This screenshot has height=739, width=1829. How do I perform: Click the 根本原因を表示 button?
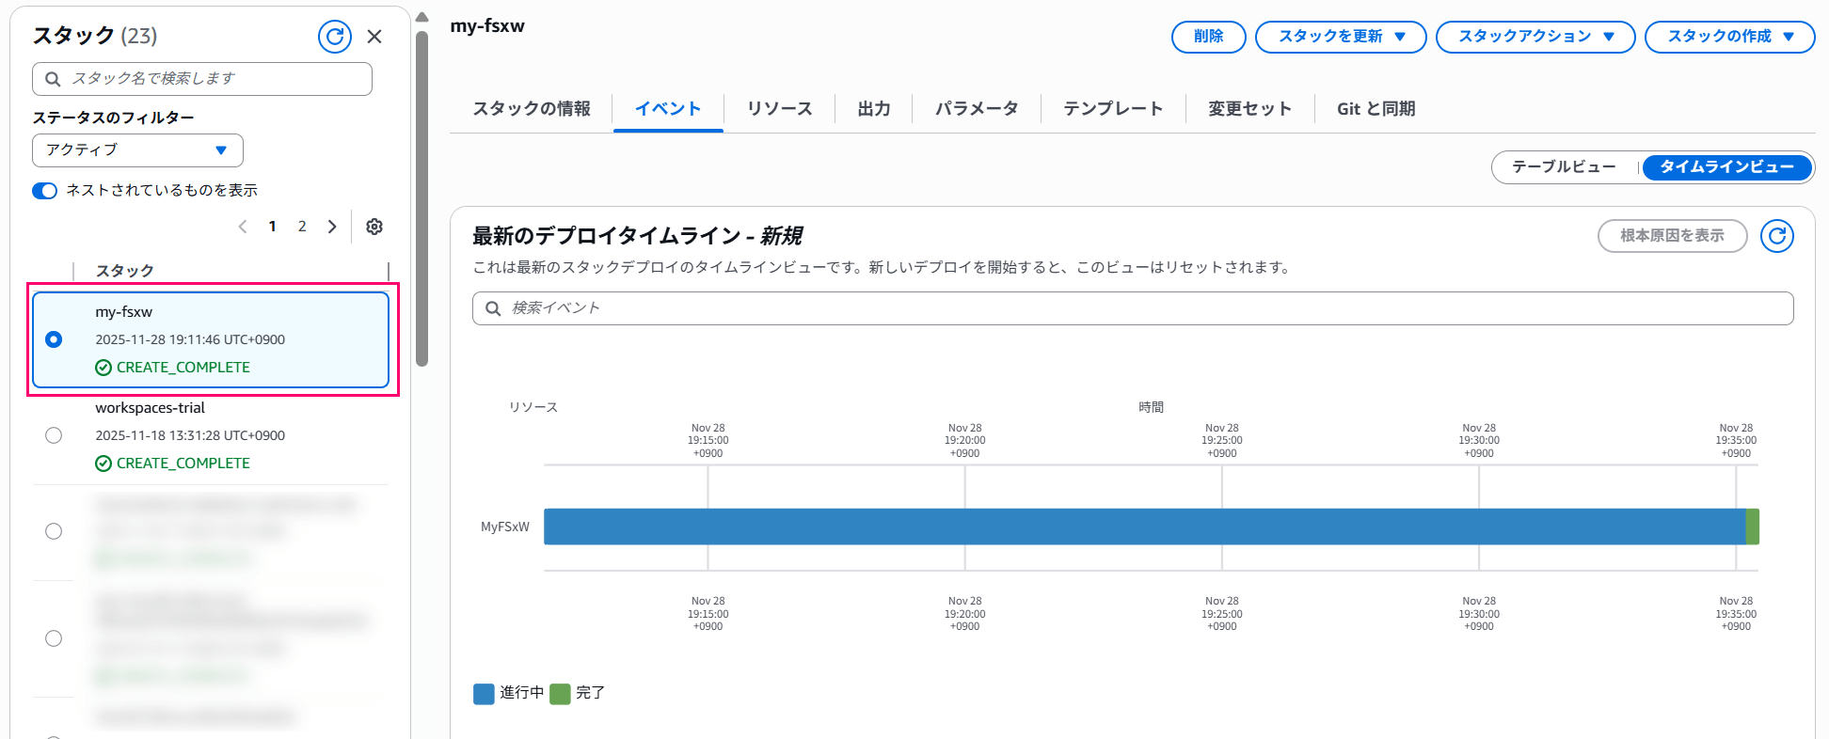point(1672,236)
